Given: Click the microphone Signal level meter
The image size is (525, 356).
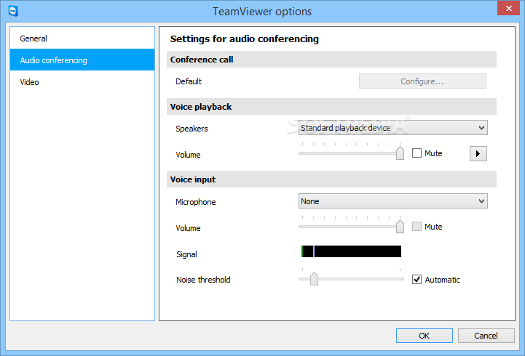Looking at the screenshot, I should point(351,251).
